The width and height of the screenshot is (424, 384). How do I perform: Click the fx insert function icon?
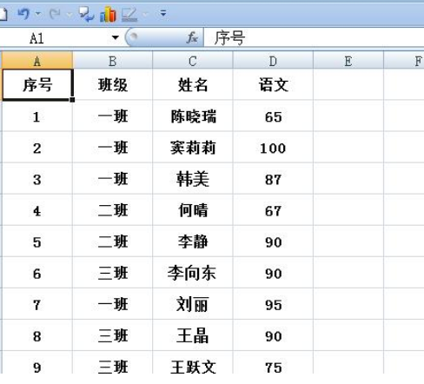coord(192,37)
